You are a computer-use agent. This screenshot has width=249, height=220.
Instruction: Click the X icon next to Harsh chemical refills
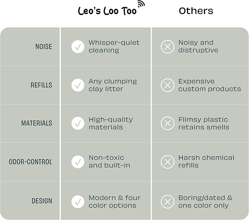click(168, 162)
